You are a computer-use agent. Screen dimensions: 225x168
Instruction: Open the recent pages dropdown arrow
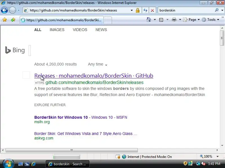click(x=19, y=10)
